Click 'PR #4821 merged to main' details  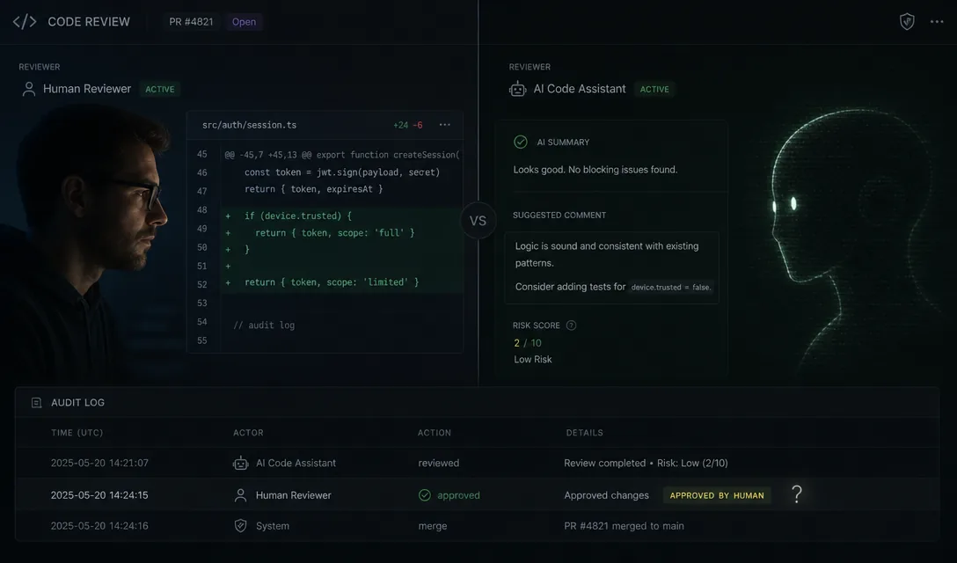click(624, 526)
